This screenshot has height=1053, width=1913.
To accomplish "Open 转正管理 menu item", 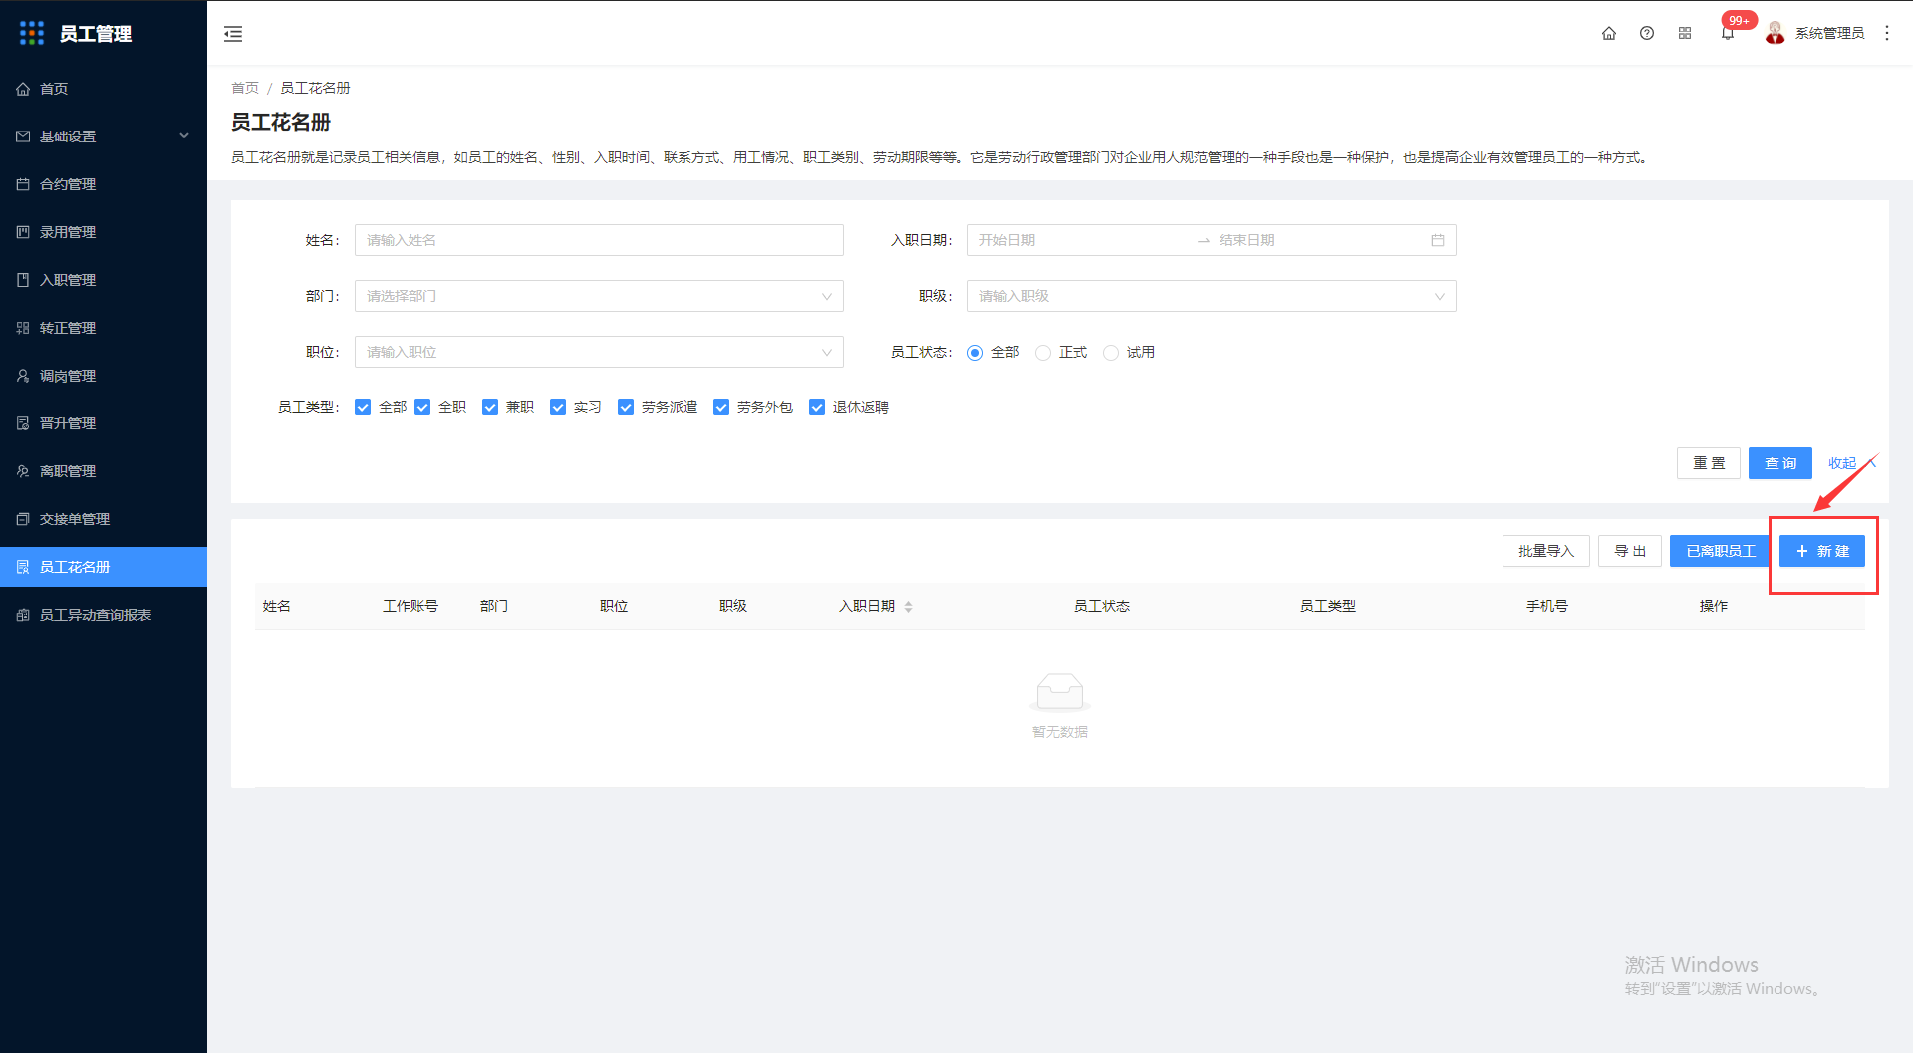I will coord(104,328).
